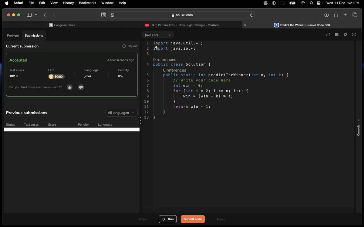Switch to the Problem tab
This screenshot has height=227, width=364.
pos(13,35)
